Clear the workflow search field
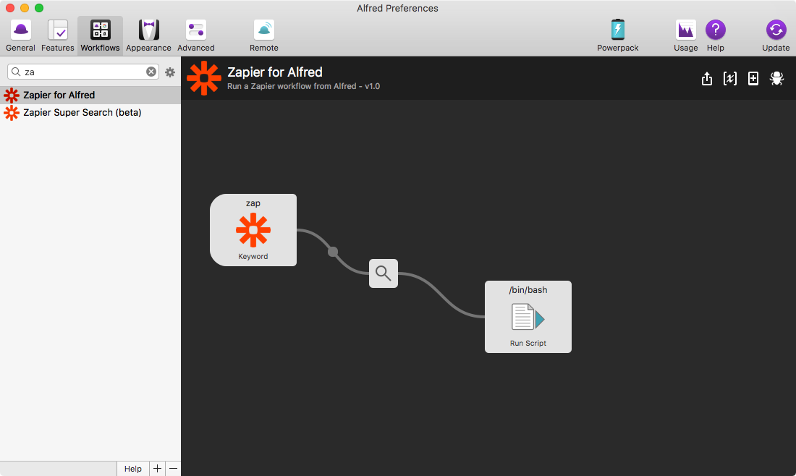Screen dimensions: 796x476 click(151, 72)
